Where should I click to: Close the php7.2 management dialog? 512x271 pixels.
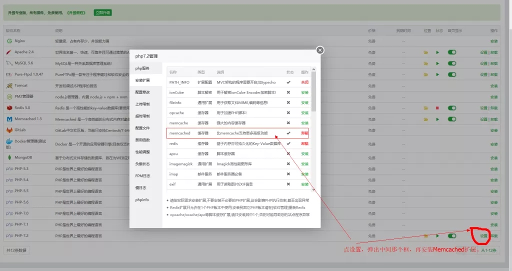click(x=320, y=50)
